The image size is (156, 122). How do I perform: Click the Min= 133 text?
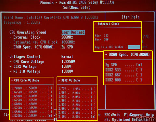[102, 35]
